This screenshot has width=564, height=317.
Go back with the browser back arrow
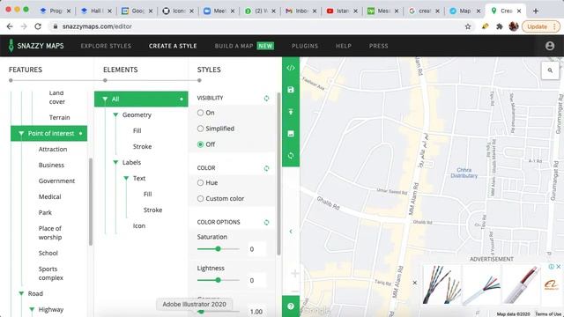[10, 26]
